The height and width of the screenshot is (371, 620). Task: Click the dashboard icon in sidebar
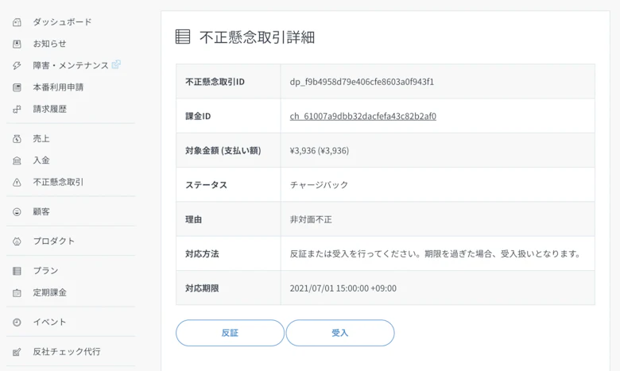pyautogui.click(x=17, y=22)
